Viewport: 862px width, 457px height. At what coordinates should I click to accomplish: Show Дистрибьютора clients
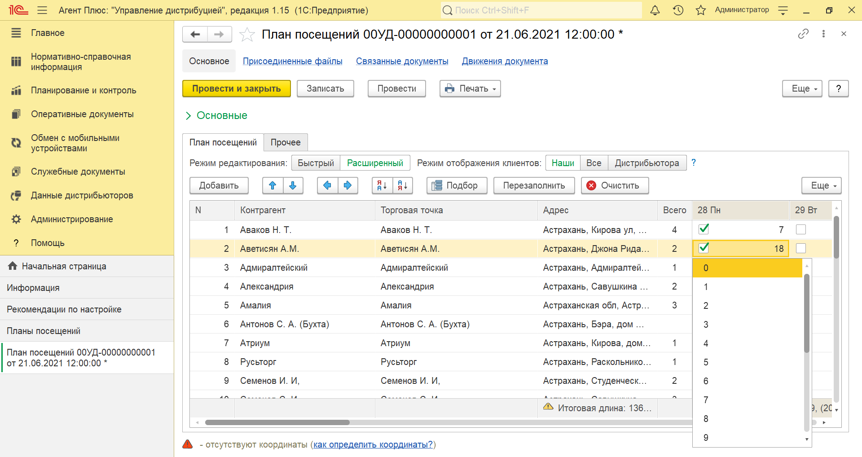pos(647,163)
